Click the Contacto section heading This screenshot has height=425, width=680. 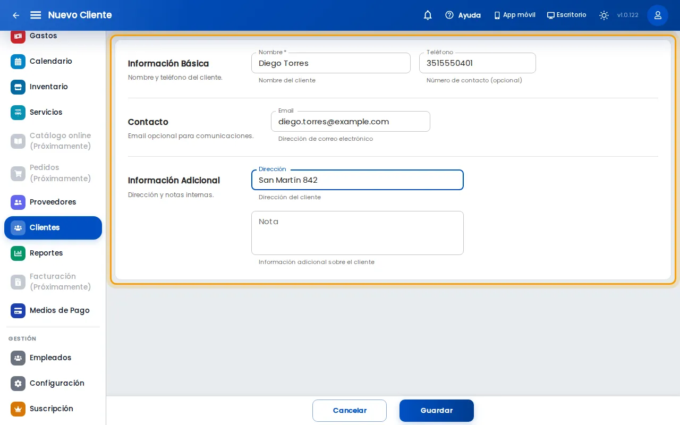point(148,122)
